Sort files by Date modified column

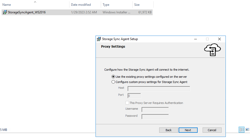pos(81,5)
